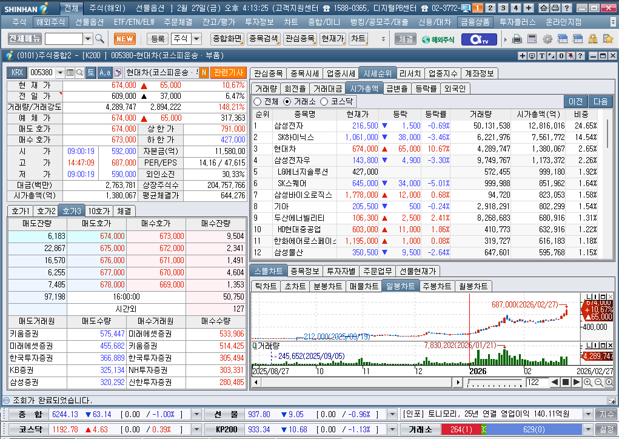619x439 pixels.
Task: Click the 이전 button
Action: pos(575,101)
